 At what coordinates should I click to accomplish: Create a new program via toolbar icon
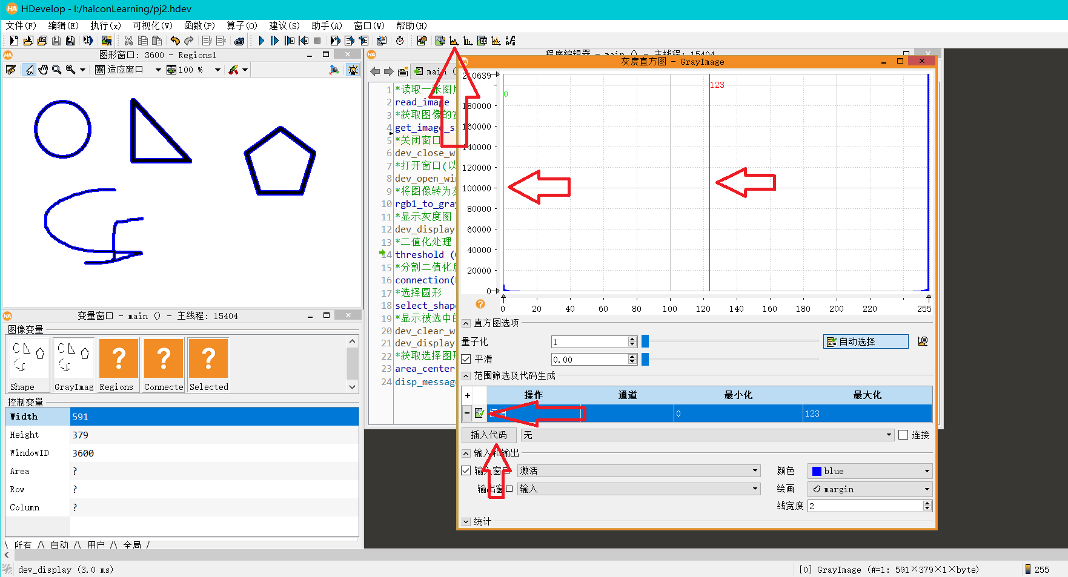click(x=13, y=41)
